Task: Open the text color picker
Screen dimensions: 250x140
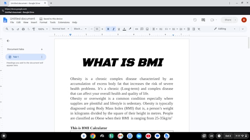Action: [124, 29]
